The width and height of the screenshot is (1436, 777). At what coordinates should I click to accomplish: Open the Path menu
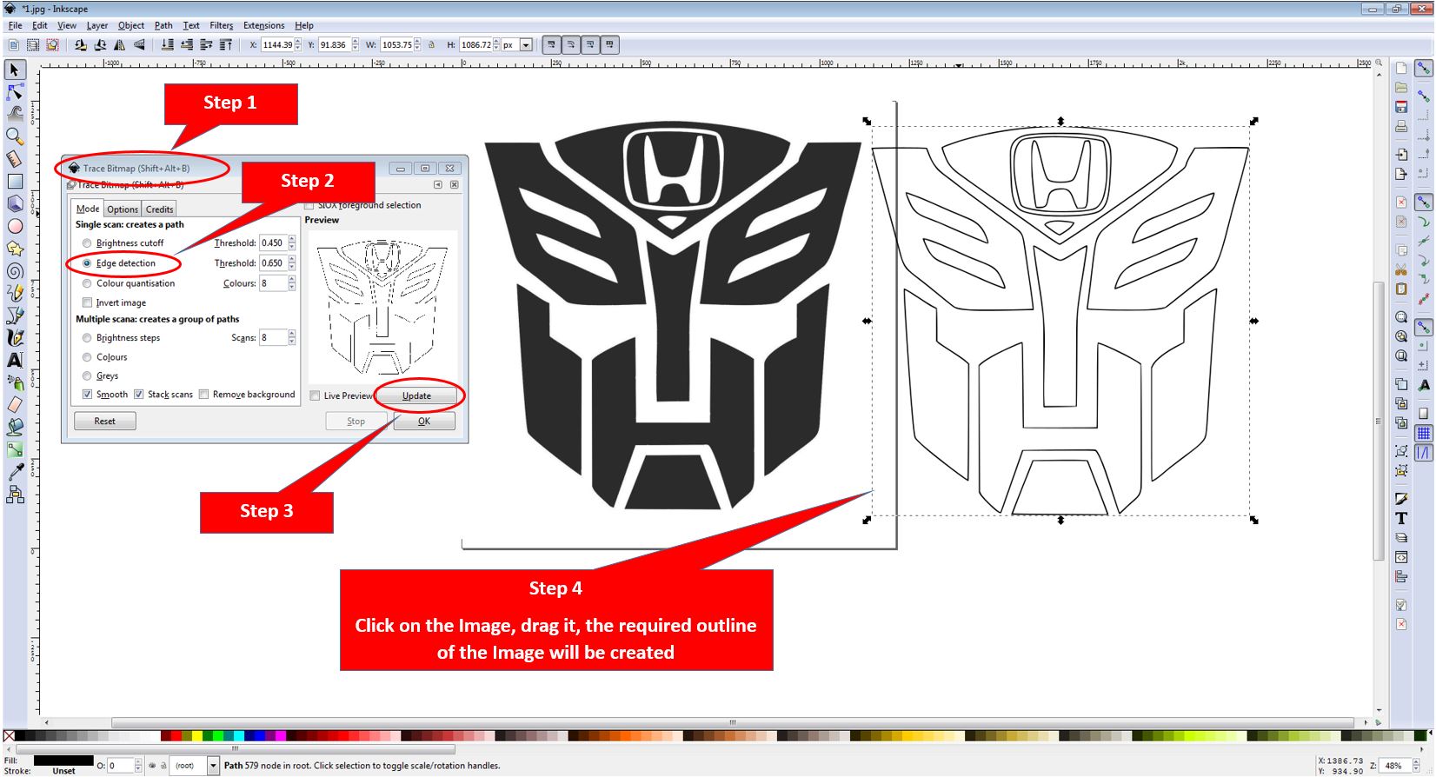163,26
